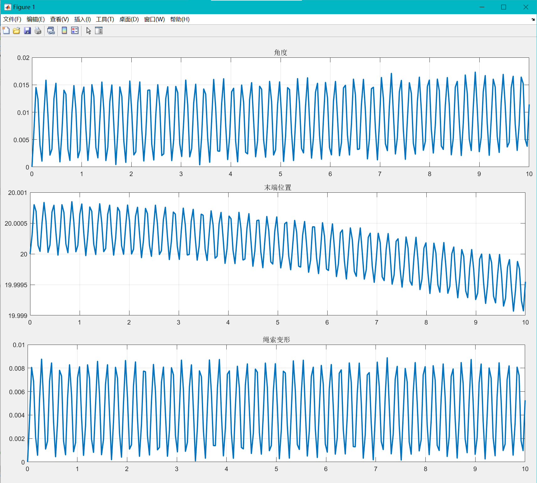Open the 帮助(H) menu
Image resolution: width=537 pixels, height=483 pixels.
pyautogui.click(x=180, y=19)
